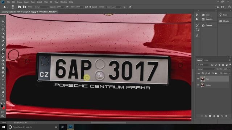Open the Libraries panel
The image size is (232, 130).
224,21
